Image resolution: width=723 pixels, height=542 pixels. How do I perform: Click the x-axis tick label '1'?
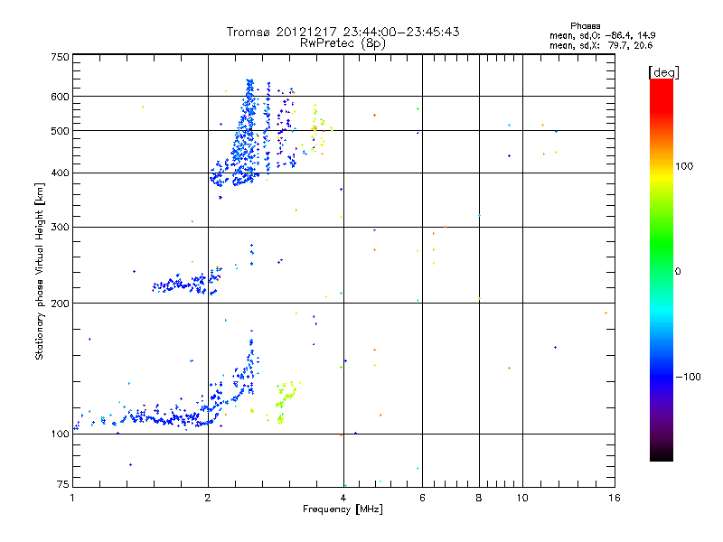point(72,498)
